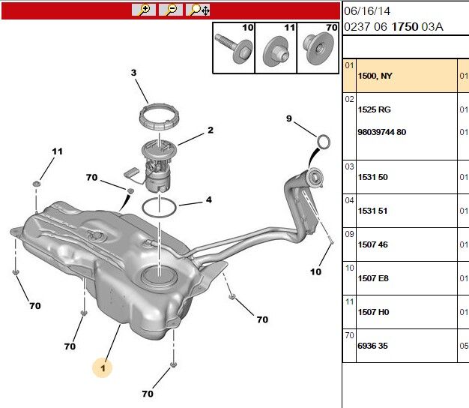Select part number 1507 46
Screen dimensions: 469x408
(x=372, y=244)
